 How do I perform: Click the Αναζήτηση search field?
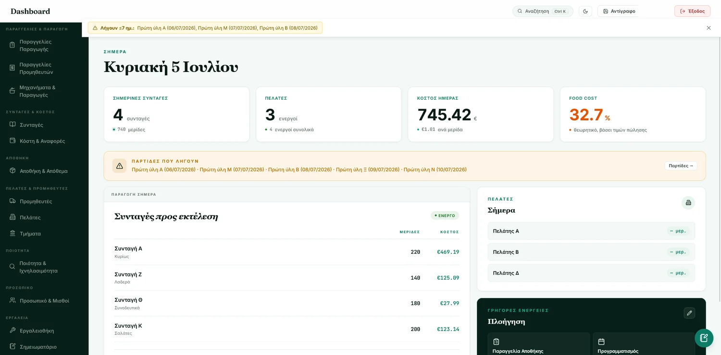tap(543, 11)
